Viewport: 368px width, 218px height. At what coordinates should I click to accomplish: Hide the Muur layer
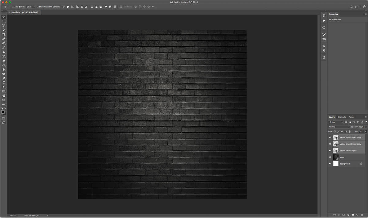[330, 157]
